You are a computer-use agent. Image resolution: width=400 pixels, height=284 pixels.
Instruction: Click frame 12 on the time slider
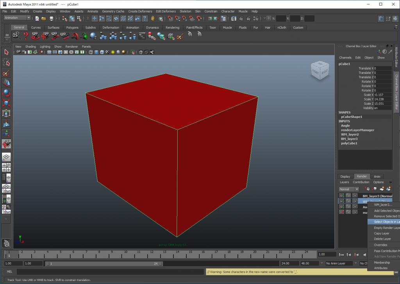[152, 254]
